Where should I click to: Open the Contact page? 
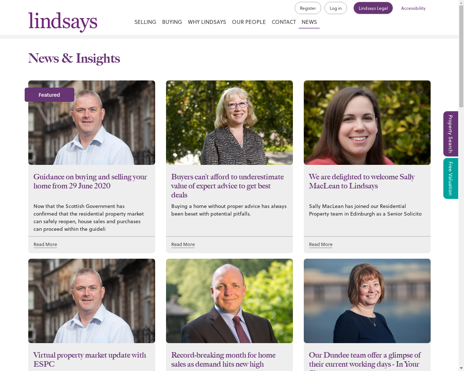(284, 22)
